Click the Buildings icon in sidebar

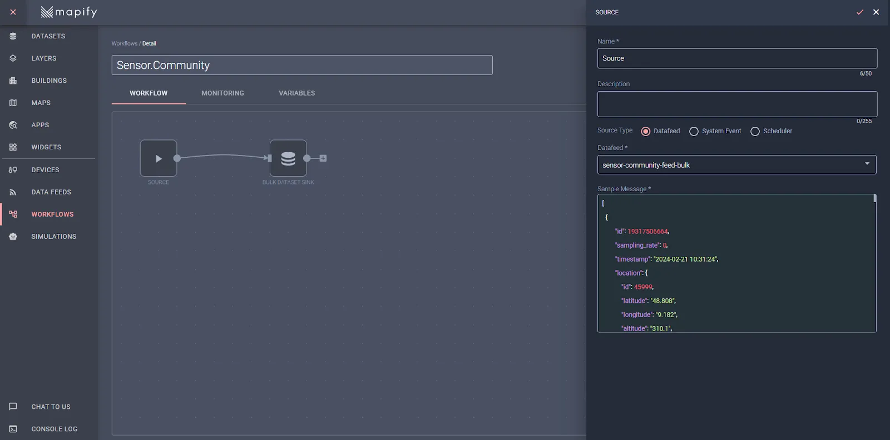pyautogui.click(x=13, y=81)
